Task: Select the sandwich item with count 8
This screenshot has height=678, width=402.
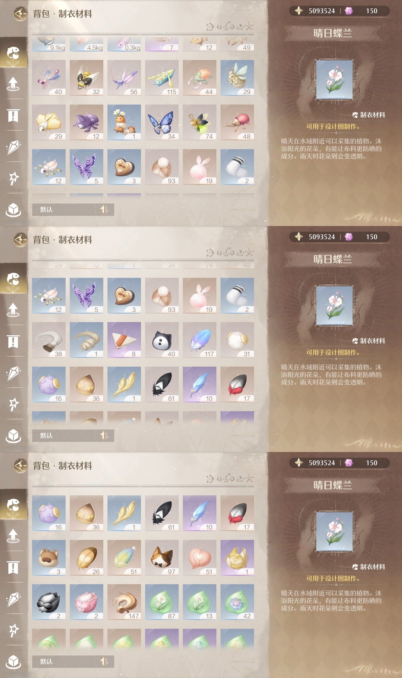Action: [124, 340]
